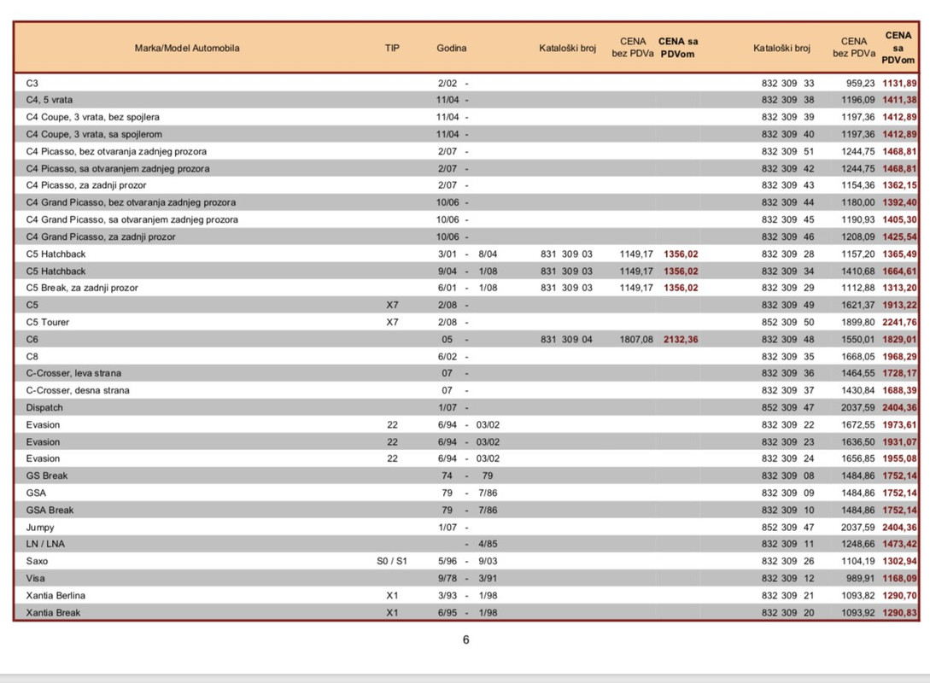Select 'C4 Grand Picasso, sa otvaranjem zadnjeg prozora'
This screenshot has width=930, height=683.
[x=132, y=219]
